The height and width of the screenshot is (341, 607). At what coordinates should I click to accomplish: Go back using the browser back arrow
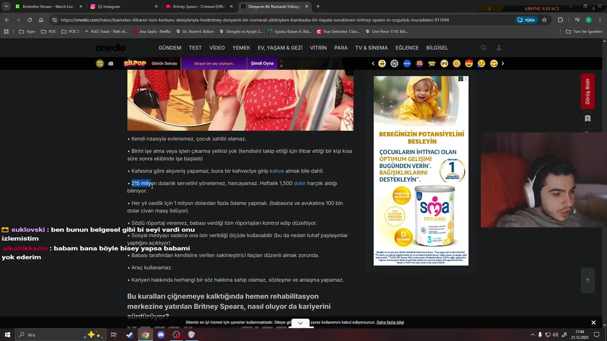(7, 20)
